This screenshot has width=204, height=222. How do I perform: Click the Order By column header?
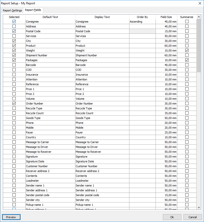(142, 17)
